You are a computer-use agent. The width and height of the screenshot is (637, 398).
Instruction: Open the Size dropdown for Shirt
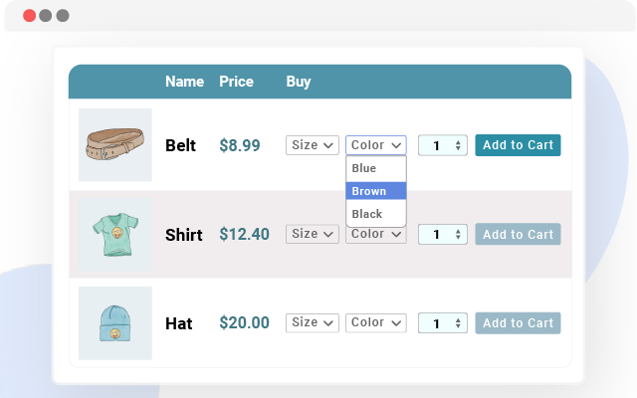coord(313,235)
